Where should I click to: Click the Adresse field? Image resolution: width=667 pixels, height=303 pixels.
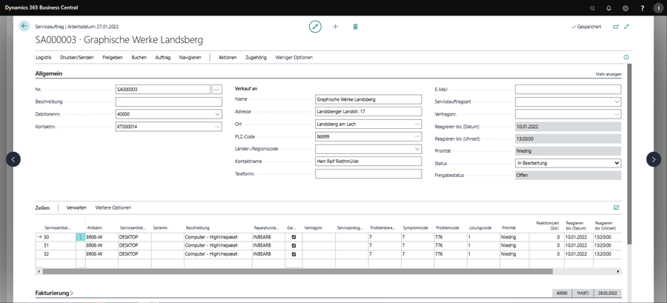click(368, 112)
